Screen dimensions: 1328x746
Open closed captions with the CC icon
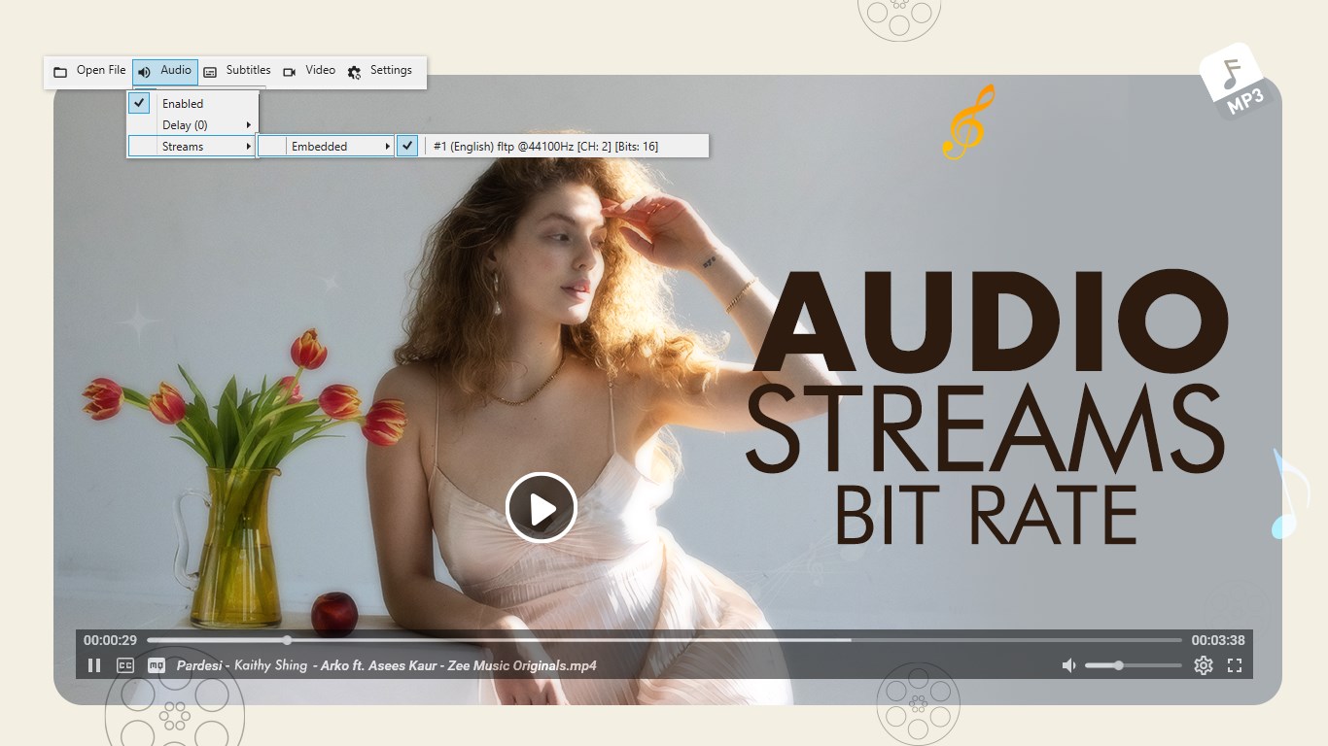(x=124, y=665)
